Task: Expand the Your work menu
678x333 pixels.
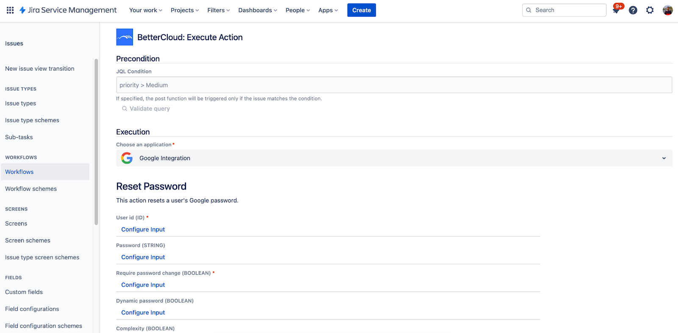Action: click(146, 10)
